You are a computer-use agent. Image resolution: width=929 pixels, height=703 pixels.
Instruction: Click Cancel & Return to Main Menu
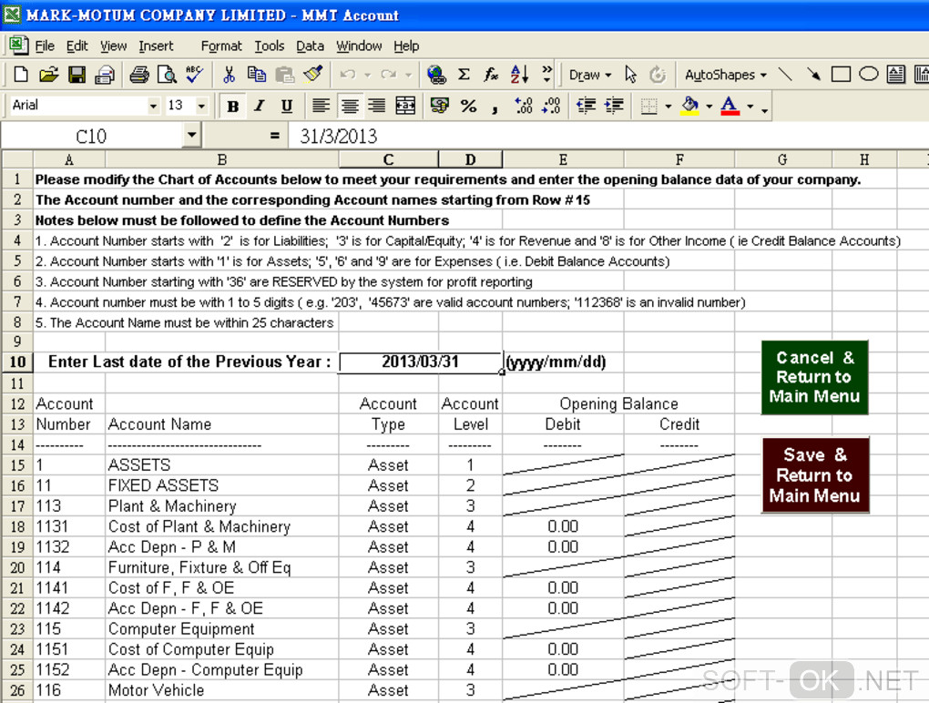coord(814,377)
